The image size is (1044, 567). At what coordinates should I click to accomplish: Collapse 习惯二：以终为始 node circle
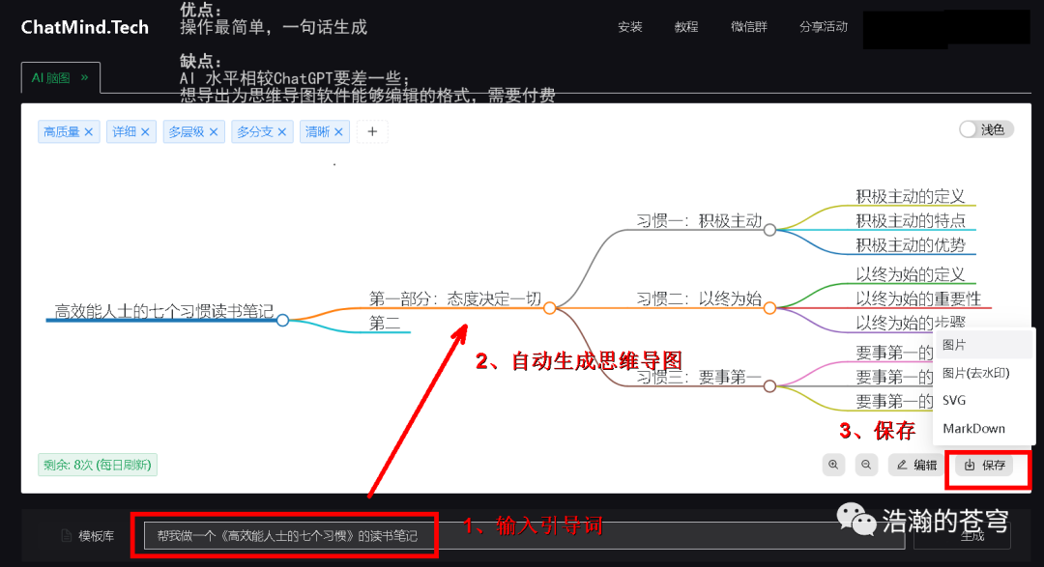[769, 308]
